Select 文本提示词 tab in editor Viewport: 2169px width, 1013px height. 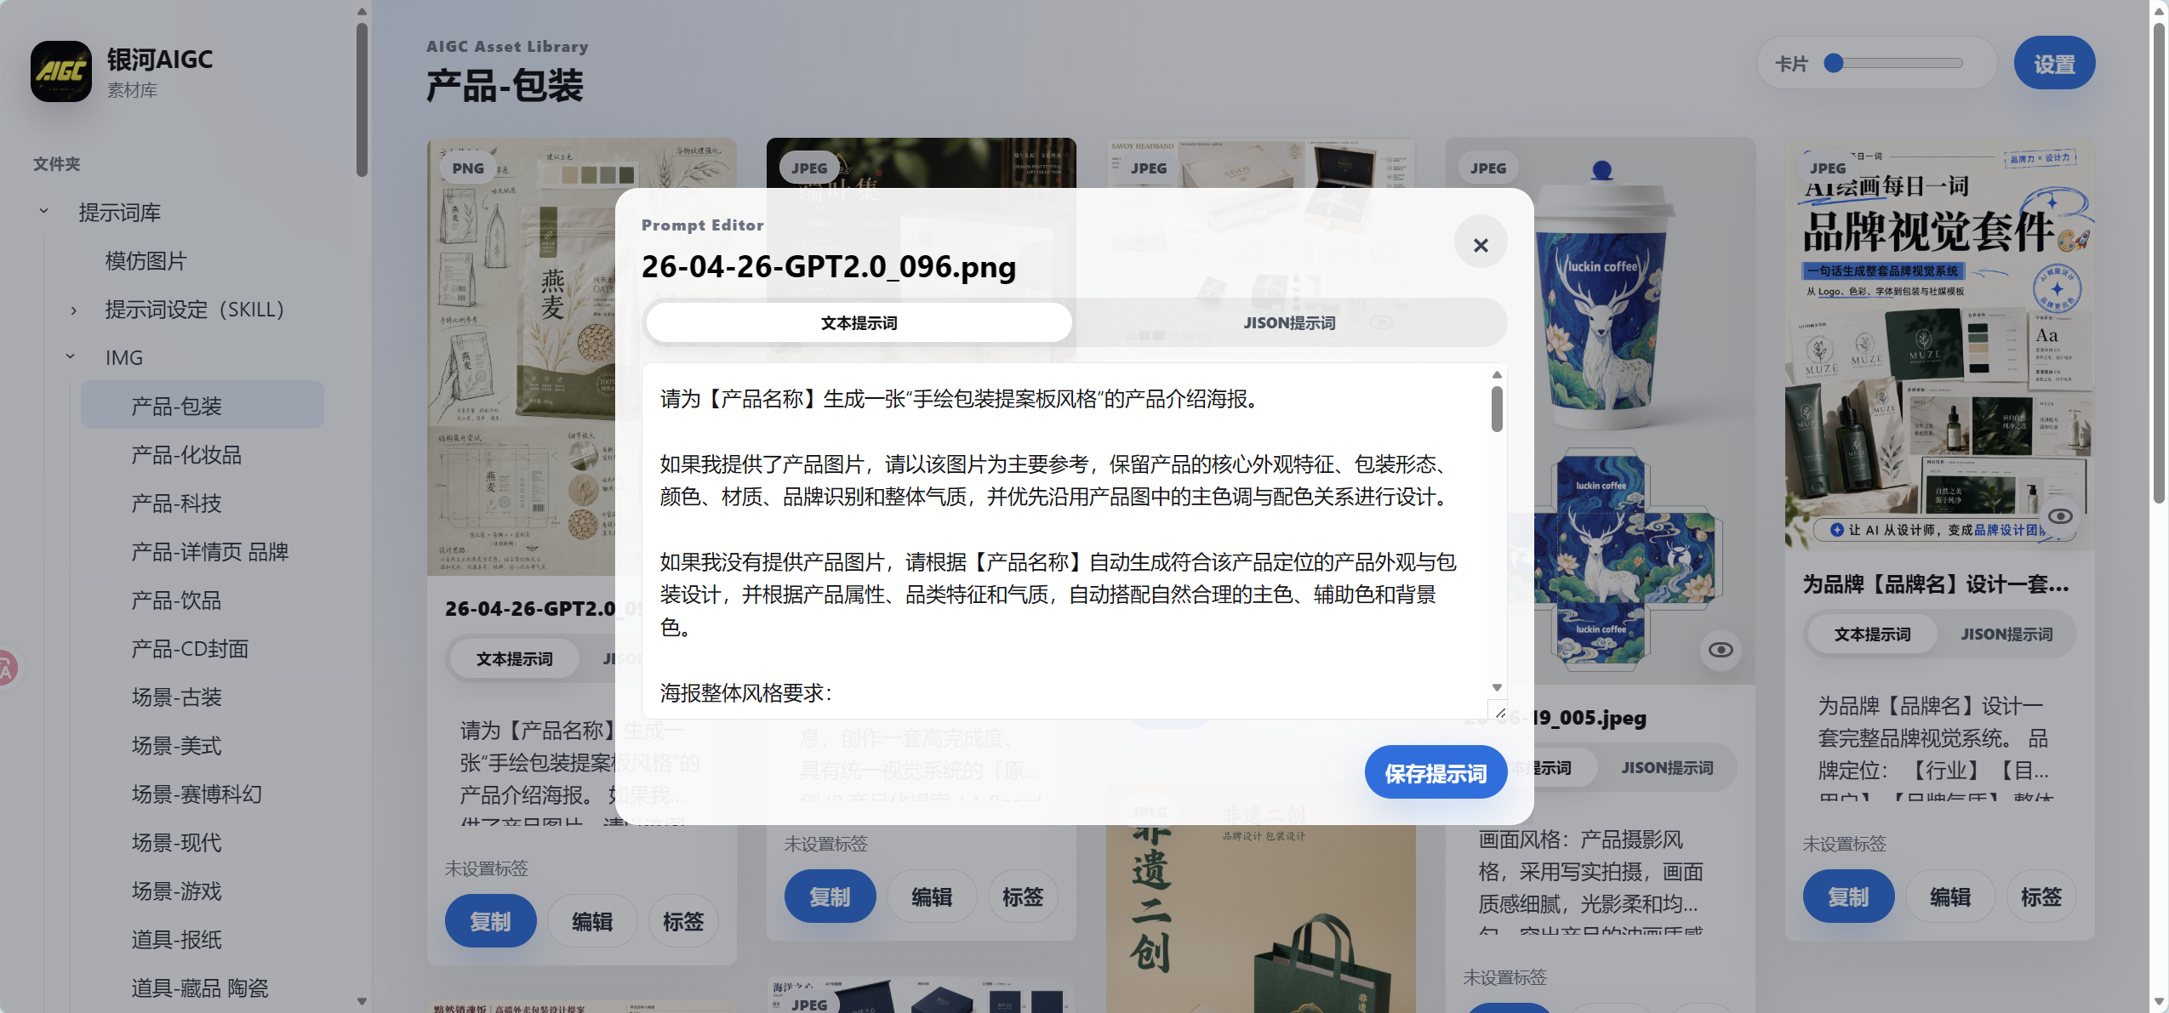coord(859,323)
